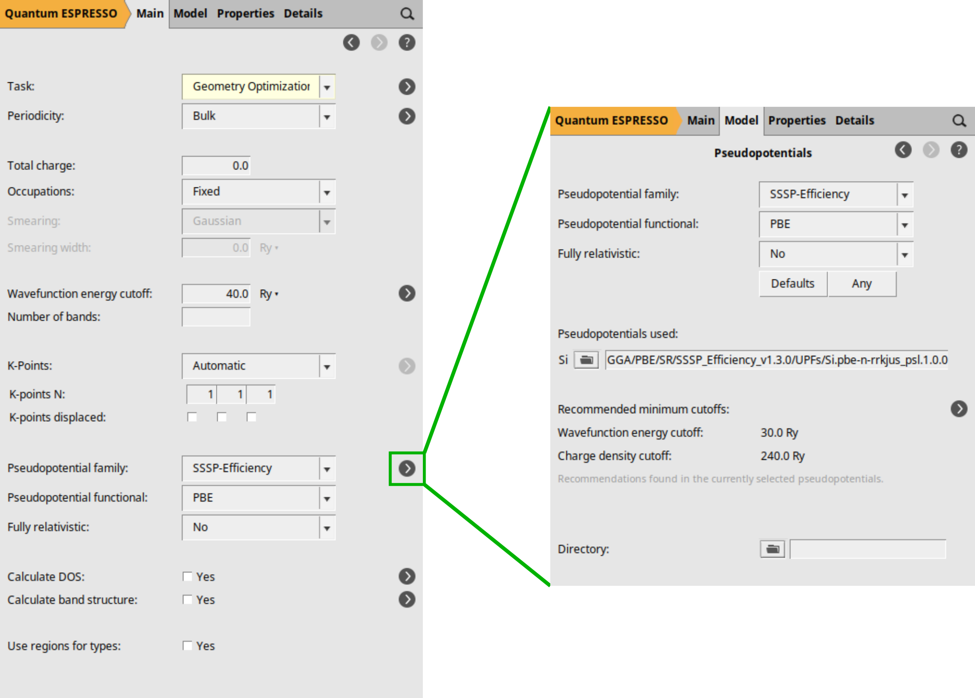Image resolution: width=975 pixels, height=698 pixels.
Task: Click the Number of bands input field
Action: pyautogui.click(x=216, y=317)
